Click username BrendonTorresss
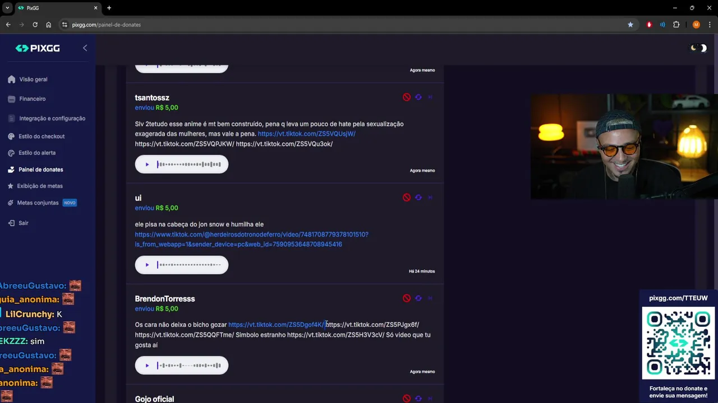Viewport: 718px width, 403px height. 165,299
